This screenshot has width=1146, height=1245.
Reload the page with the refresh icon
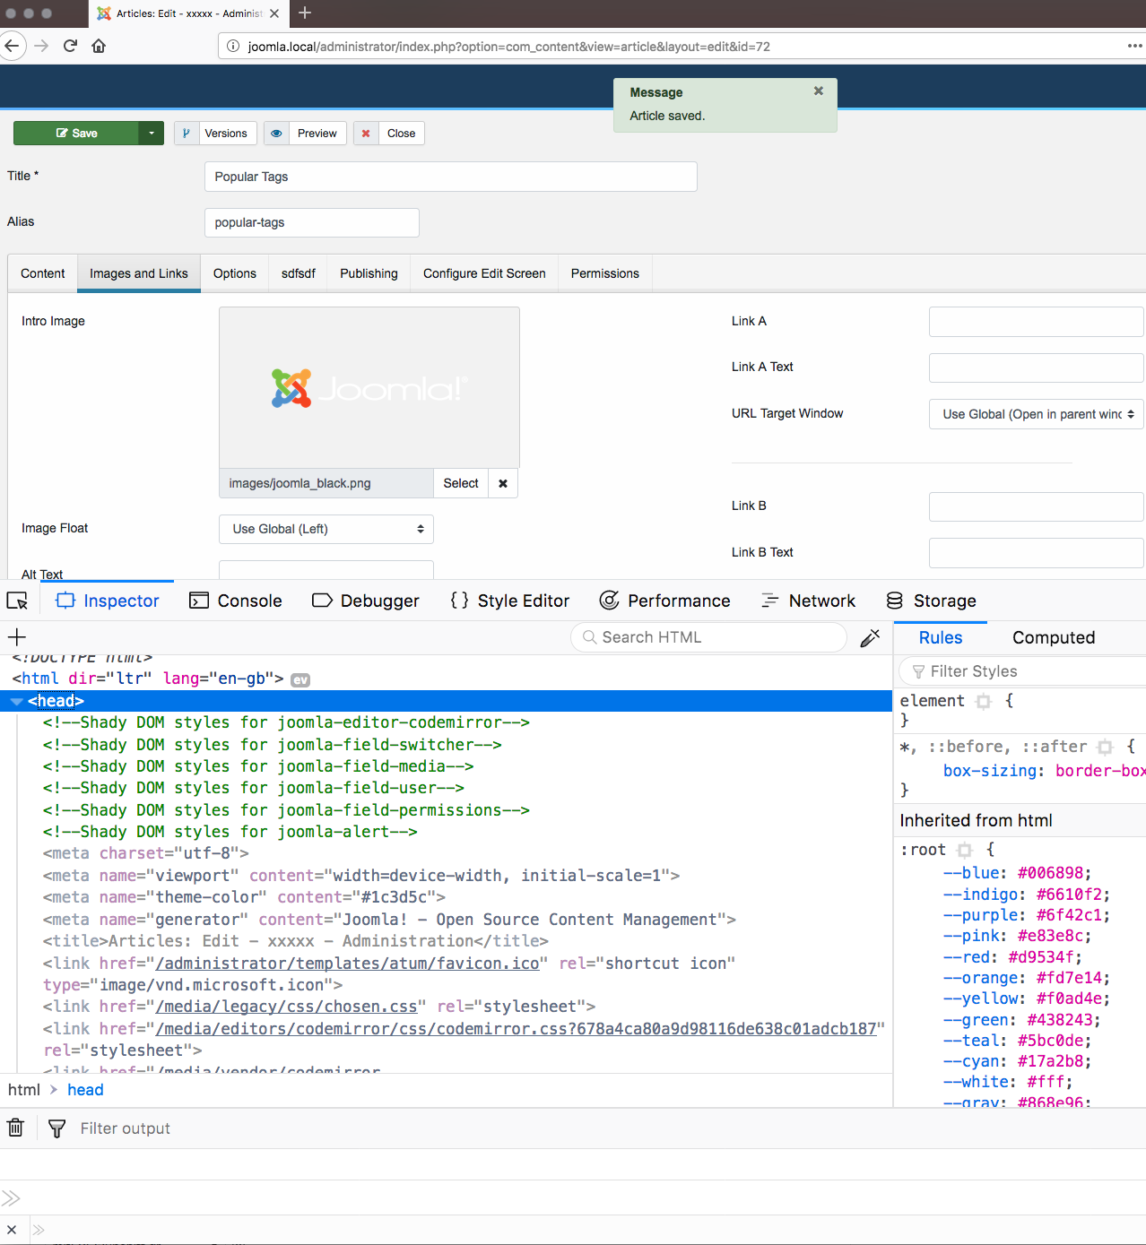[x=70, y=46]
